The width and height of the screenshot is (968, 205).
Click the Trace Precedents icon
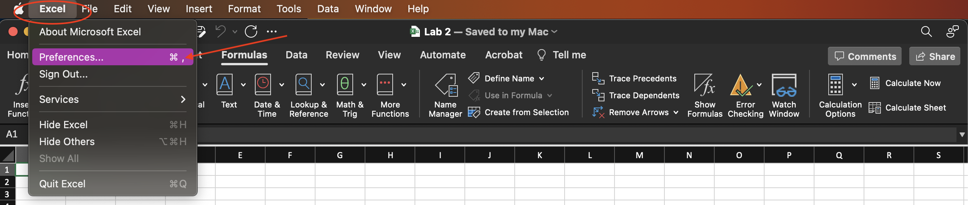pyautogui.click(x=598, y=78)
